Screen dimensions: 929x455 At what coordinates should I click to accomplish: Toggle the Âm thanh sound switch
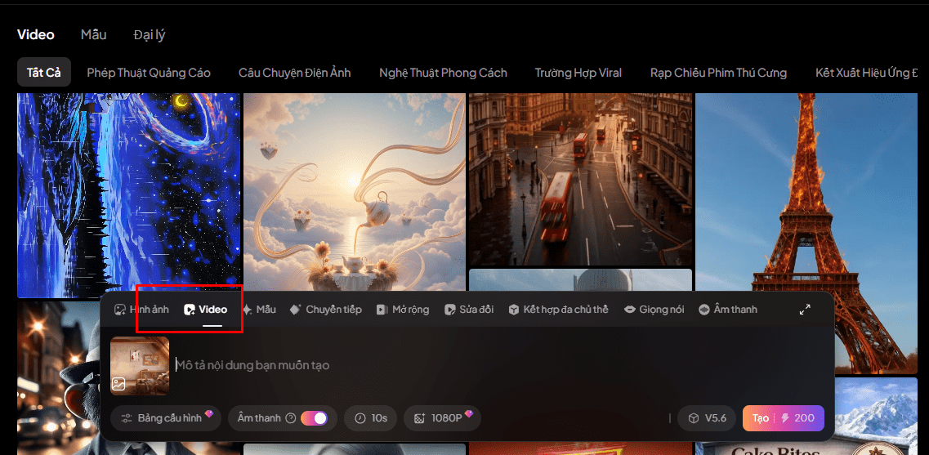pyautogui.click(x=314, y=417)
